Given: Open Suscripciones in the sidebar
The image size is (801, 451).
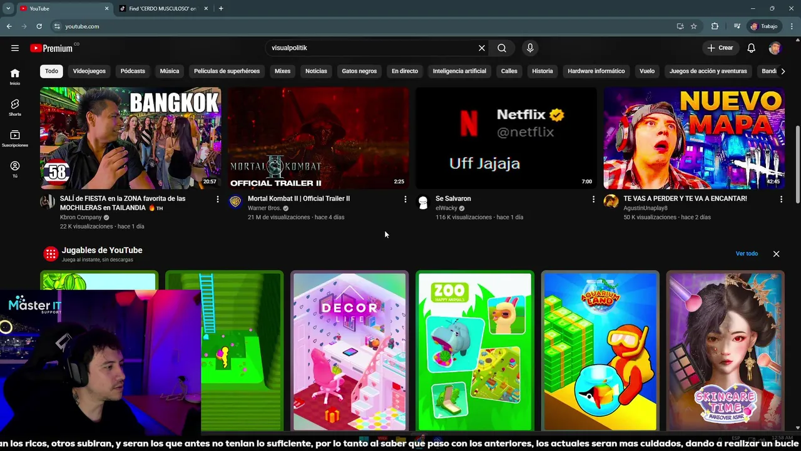Looking at the screenshot, I should 15,138.
